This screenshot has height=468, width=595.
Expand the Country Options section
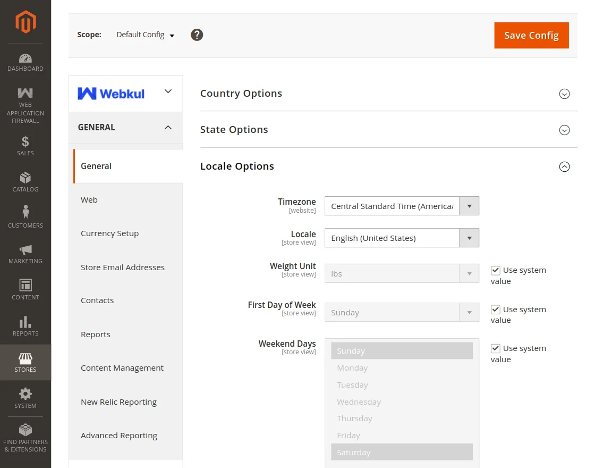click(x=564, y=94)
